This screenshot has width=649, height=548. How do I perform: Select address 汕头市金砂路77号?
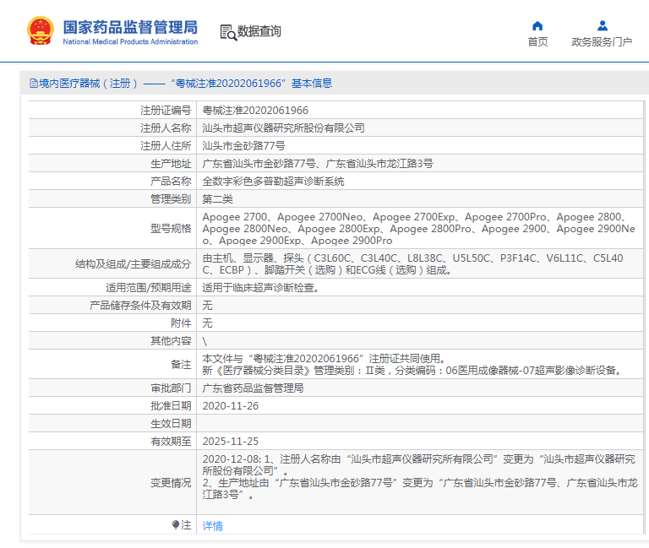tap(243, 146)
